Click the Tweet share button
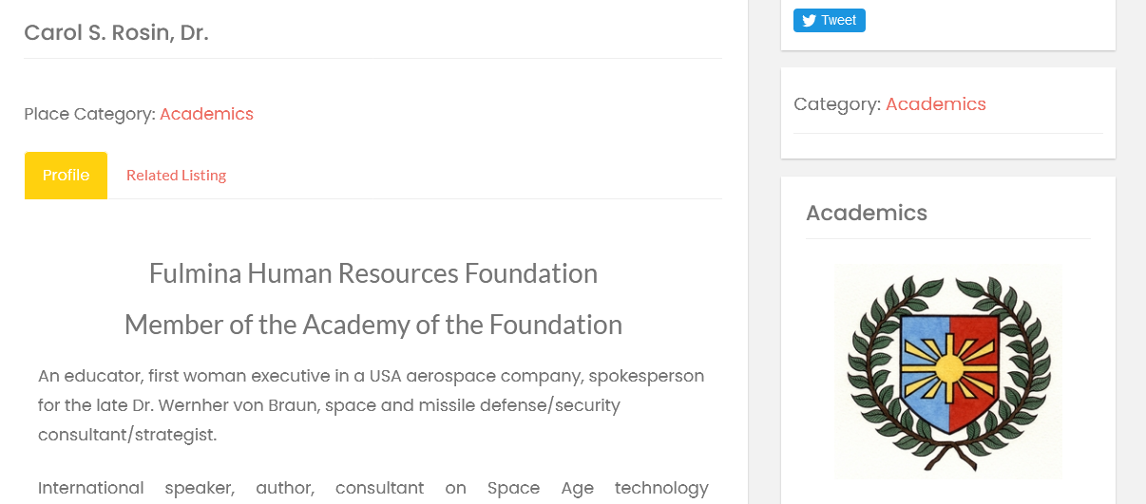1146x504 pixels. pos(829,21)
